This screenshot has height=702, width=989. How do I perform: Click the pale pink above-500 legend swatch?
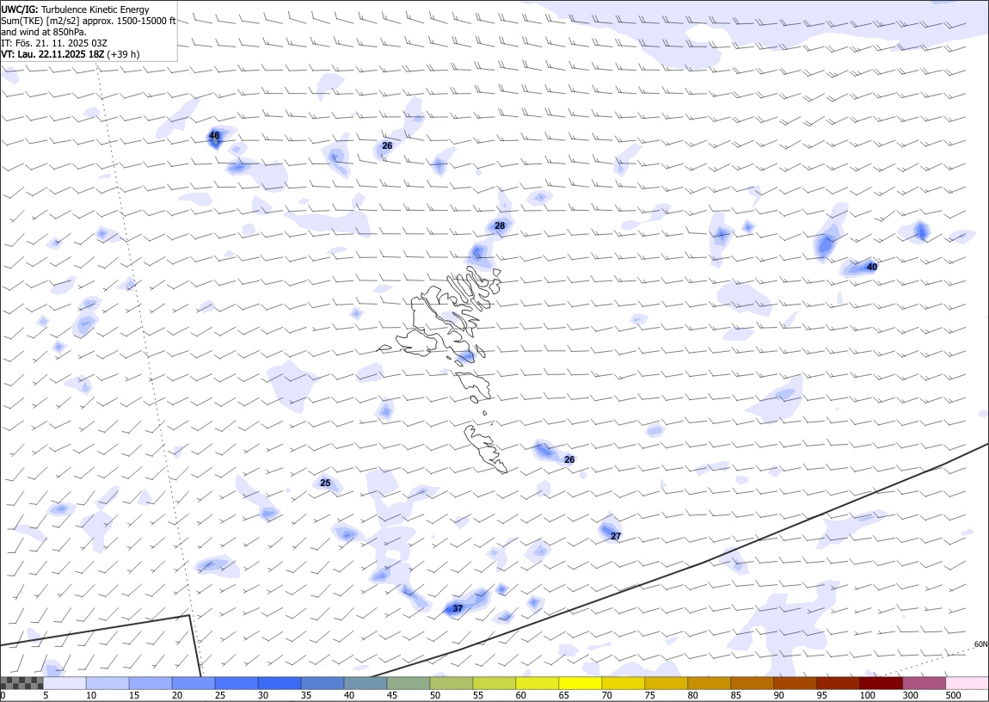[967, 683]
